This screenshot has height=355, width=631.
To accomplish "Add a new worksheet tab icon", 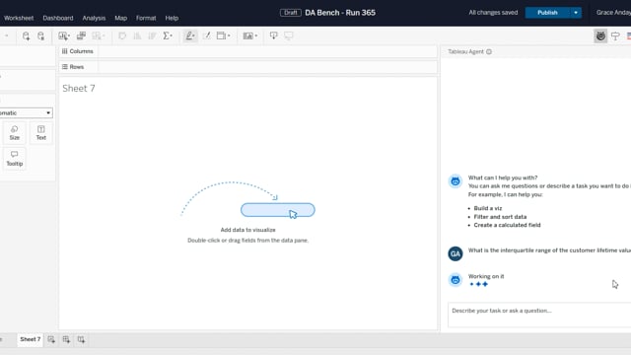I will point(51,339).
